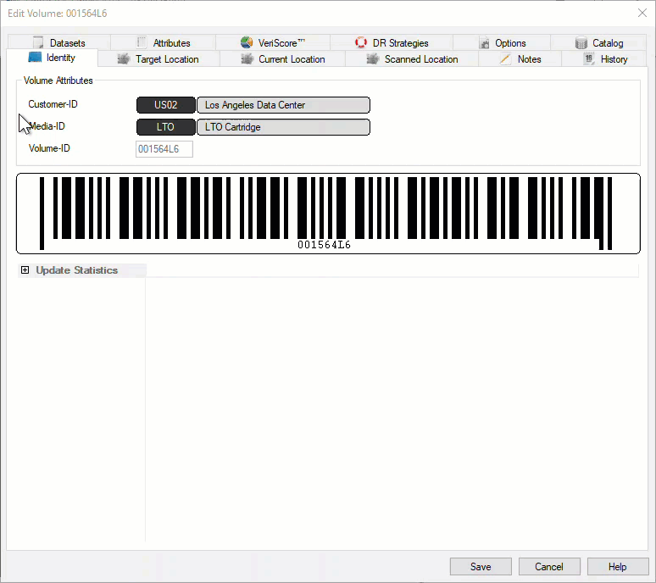This screenshot has width=656, height=583.
Task: Save the volume changes
Action: pyautogui.click(x=481, y=567)
